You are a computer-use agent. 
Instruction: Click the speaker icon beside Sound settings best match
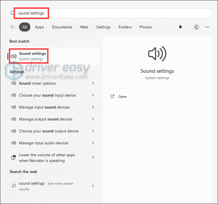pyautogui.click(x=14, y=56)
